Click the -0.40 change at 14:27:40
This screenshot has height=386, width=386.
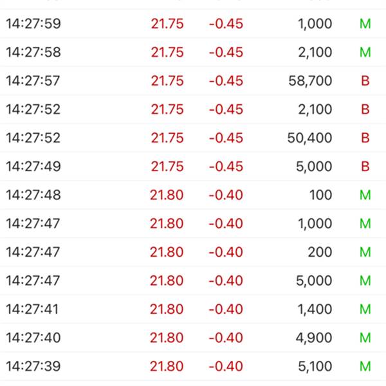(226, 338)
